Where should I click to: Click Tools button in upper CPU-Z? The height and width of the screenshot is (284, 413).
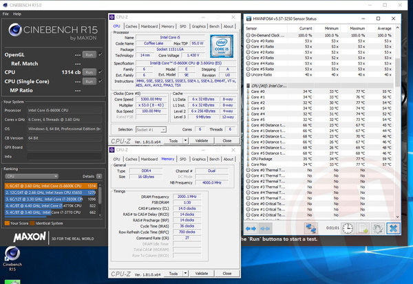click(173, 140)
